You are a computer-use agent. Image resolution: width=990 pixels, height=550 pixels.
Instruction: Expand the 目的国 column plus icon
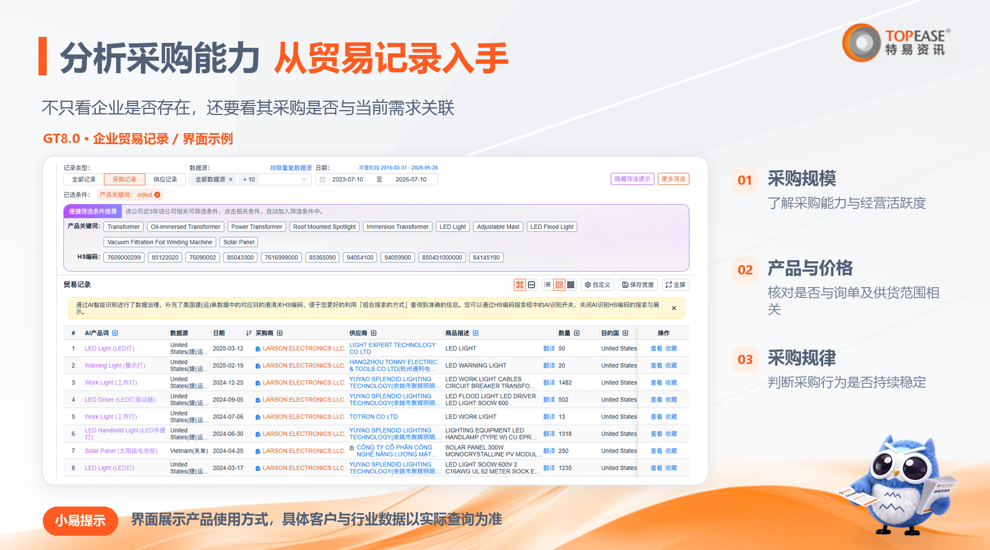pyautogui.click(x=625, y=333)
